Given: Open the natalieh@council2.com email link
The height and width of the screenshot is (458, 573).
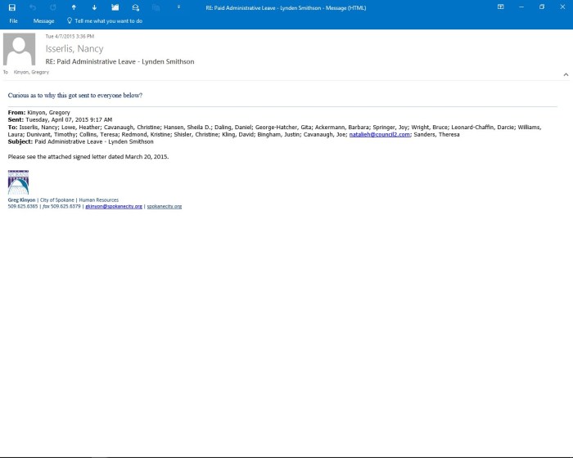Looking at the screenshot, I should point(379,134).
